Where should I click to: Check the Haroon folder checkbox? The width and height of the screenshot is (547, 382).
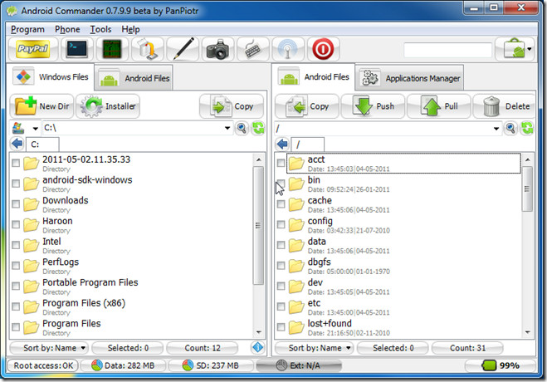tap(16, 225)
